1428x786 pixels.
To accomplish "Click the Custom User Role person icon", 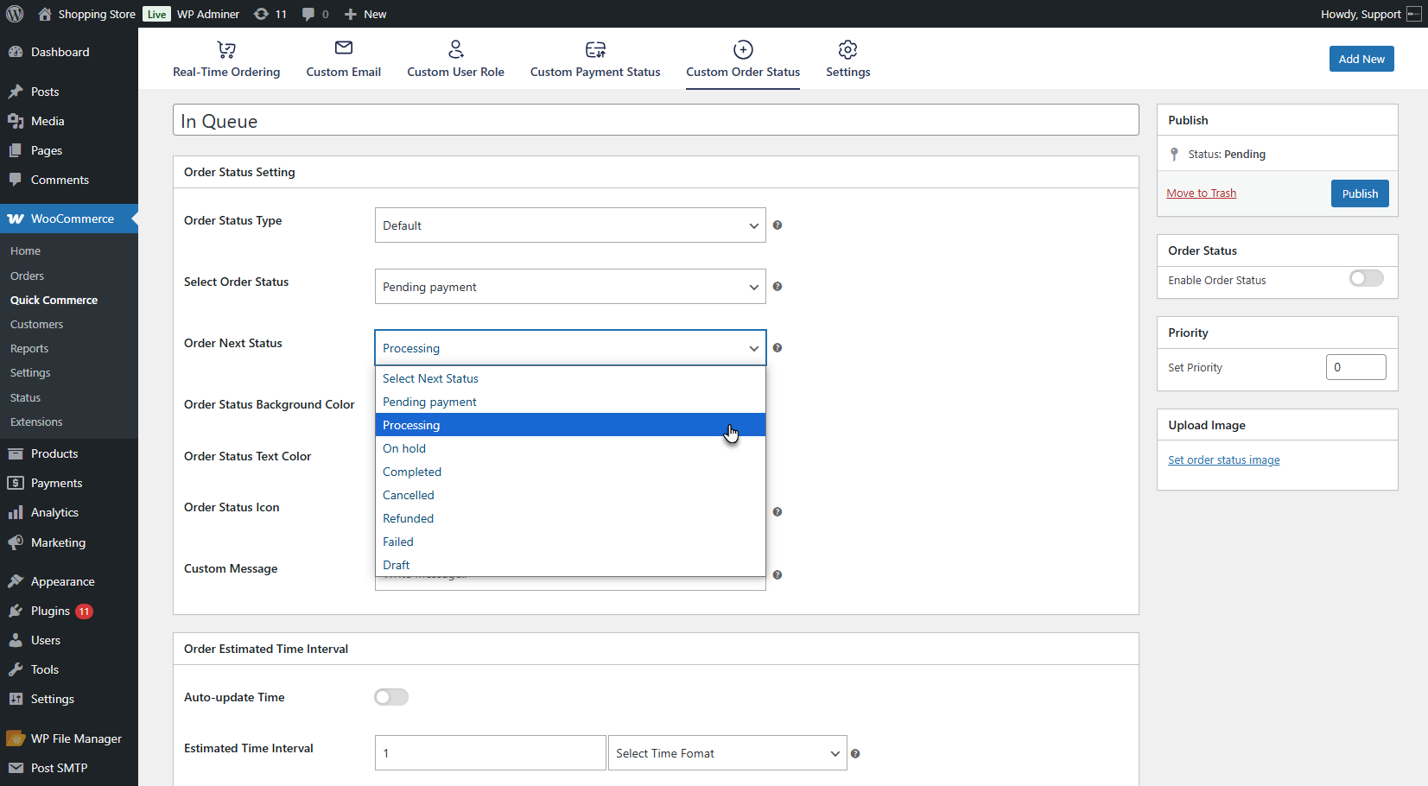I will (x=456, y=49).
